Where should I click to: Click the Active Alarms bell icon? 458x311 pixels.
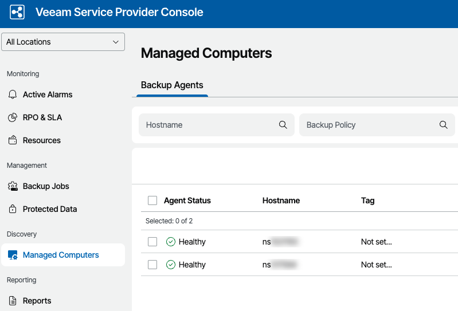[13, 95]
